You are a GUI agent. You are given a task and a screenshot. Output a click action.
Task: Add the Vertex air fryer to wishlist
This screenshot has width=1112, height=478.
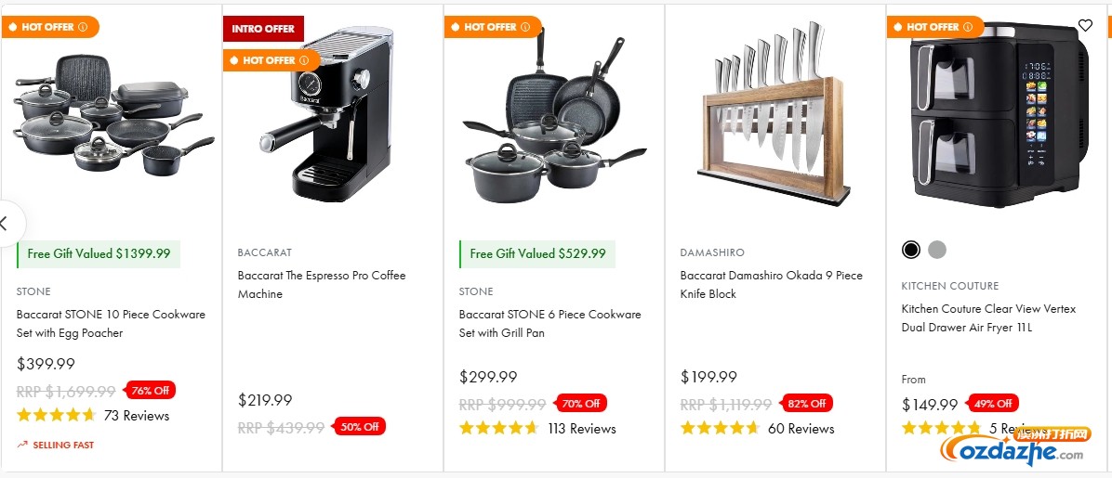pyautogui.click(x=1084, y=26)
